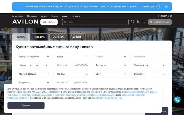The height and width of the screenshot is (115, 184).
Task: Open the Каталог button
Action: [x=49, y=22]
